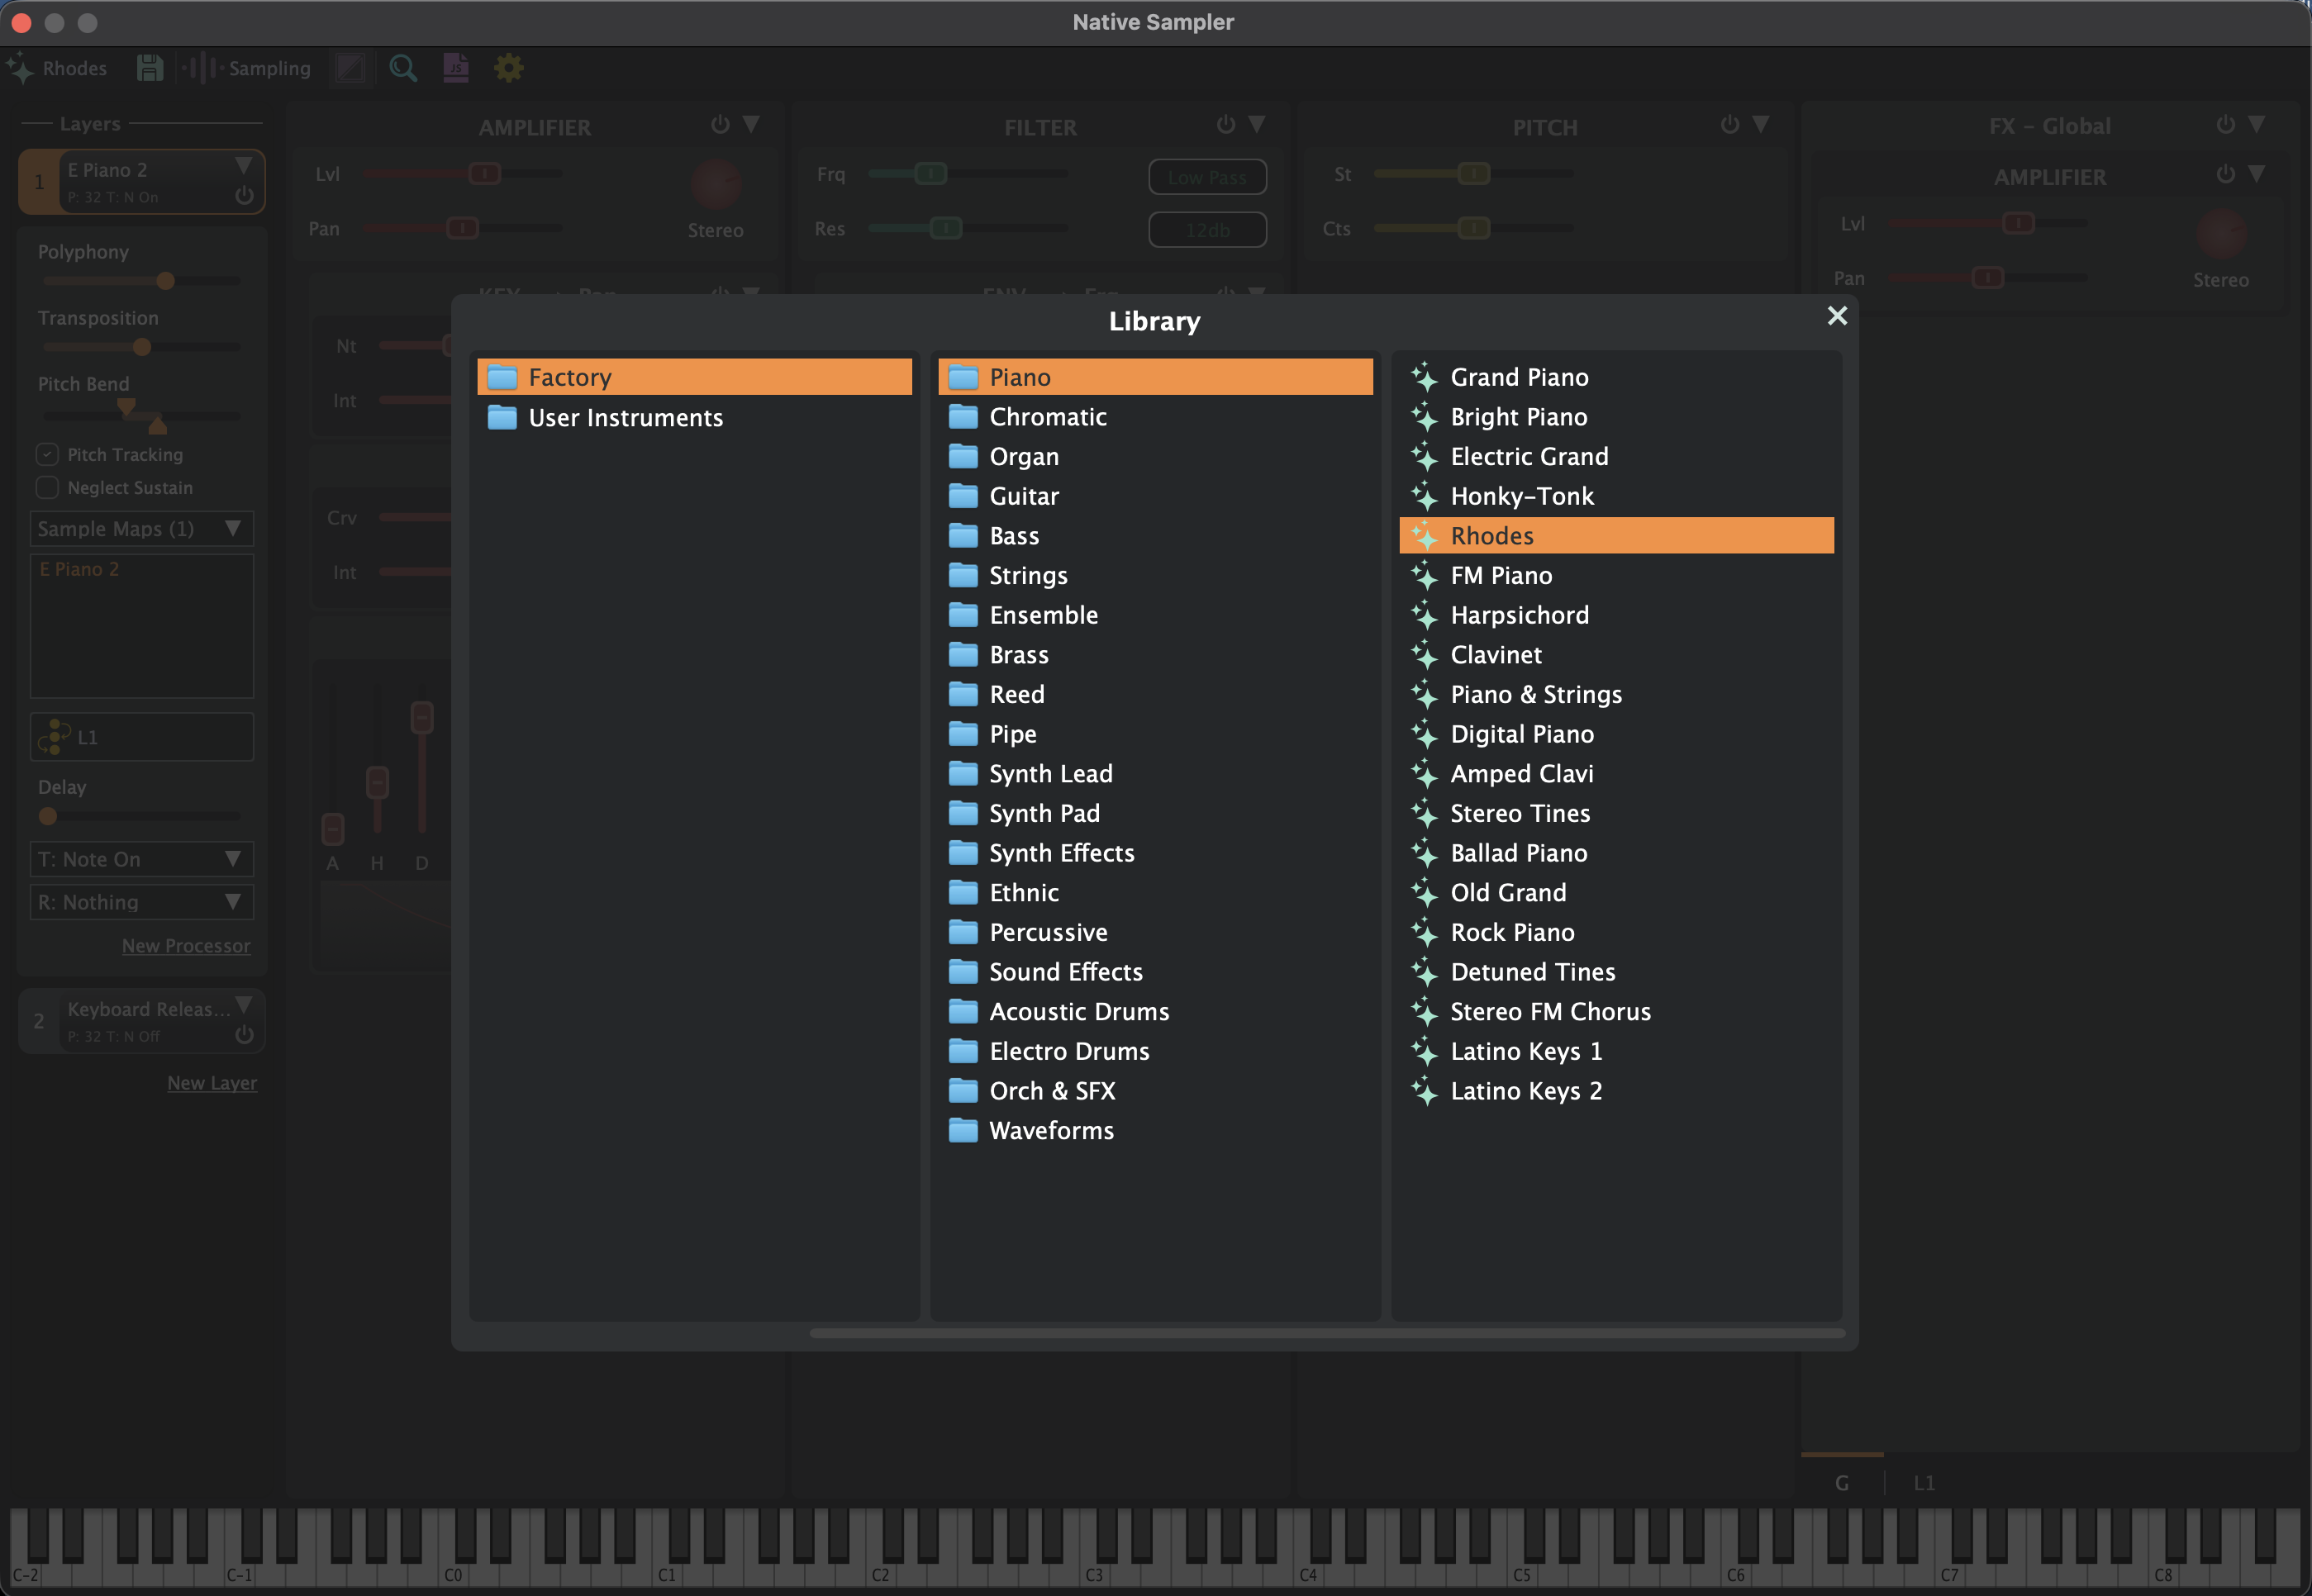Image resolution: width=2312 pixels, height=1596 pixels.
Task: Click the save floppy disk icon
Action: (150, 68)
